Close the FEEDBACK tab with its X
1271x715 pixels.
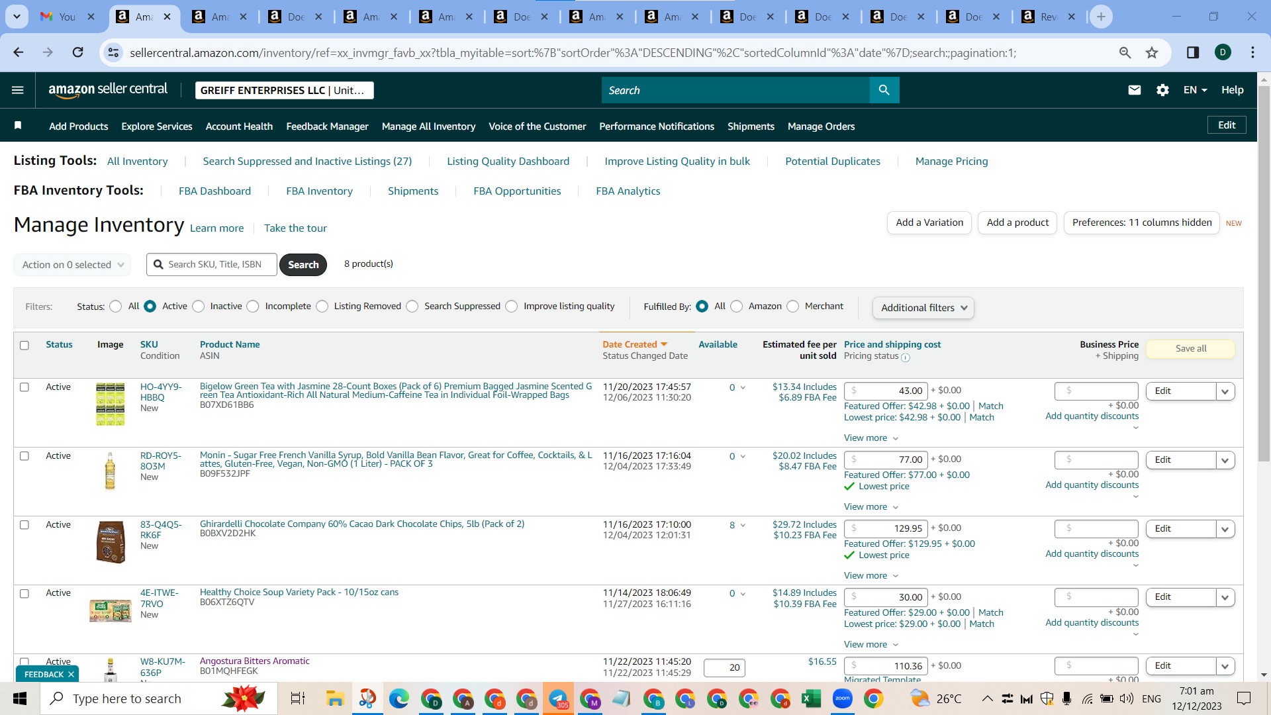coord(71,675)
